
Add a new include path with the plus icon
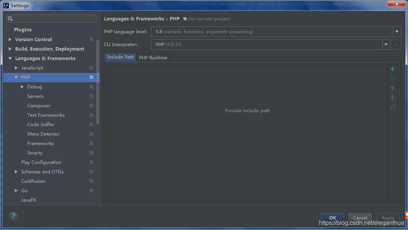[392, 69]
